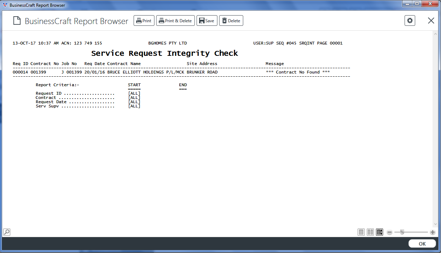The width and height of the screenshot is (441, 253).
Task: Click the vertical scrollbar up arrow
Action: tap(435, 34)
